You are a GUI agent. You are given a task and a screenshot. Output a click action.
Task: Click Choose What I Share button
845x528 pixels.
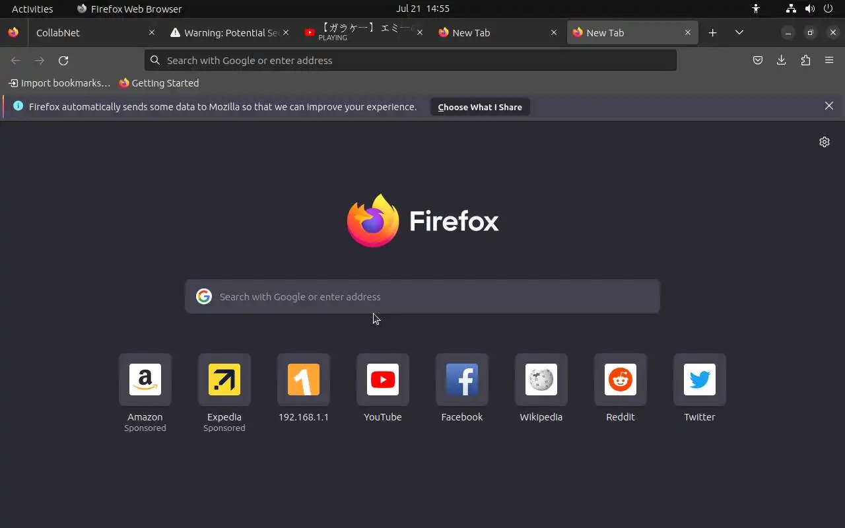point(480,107)
